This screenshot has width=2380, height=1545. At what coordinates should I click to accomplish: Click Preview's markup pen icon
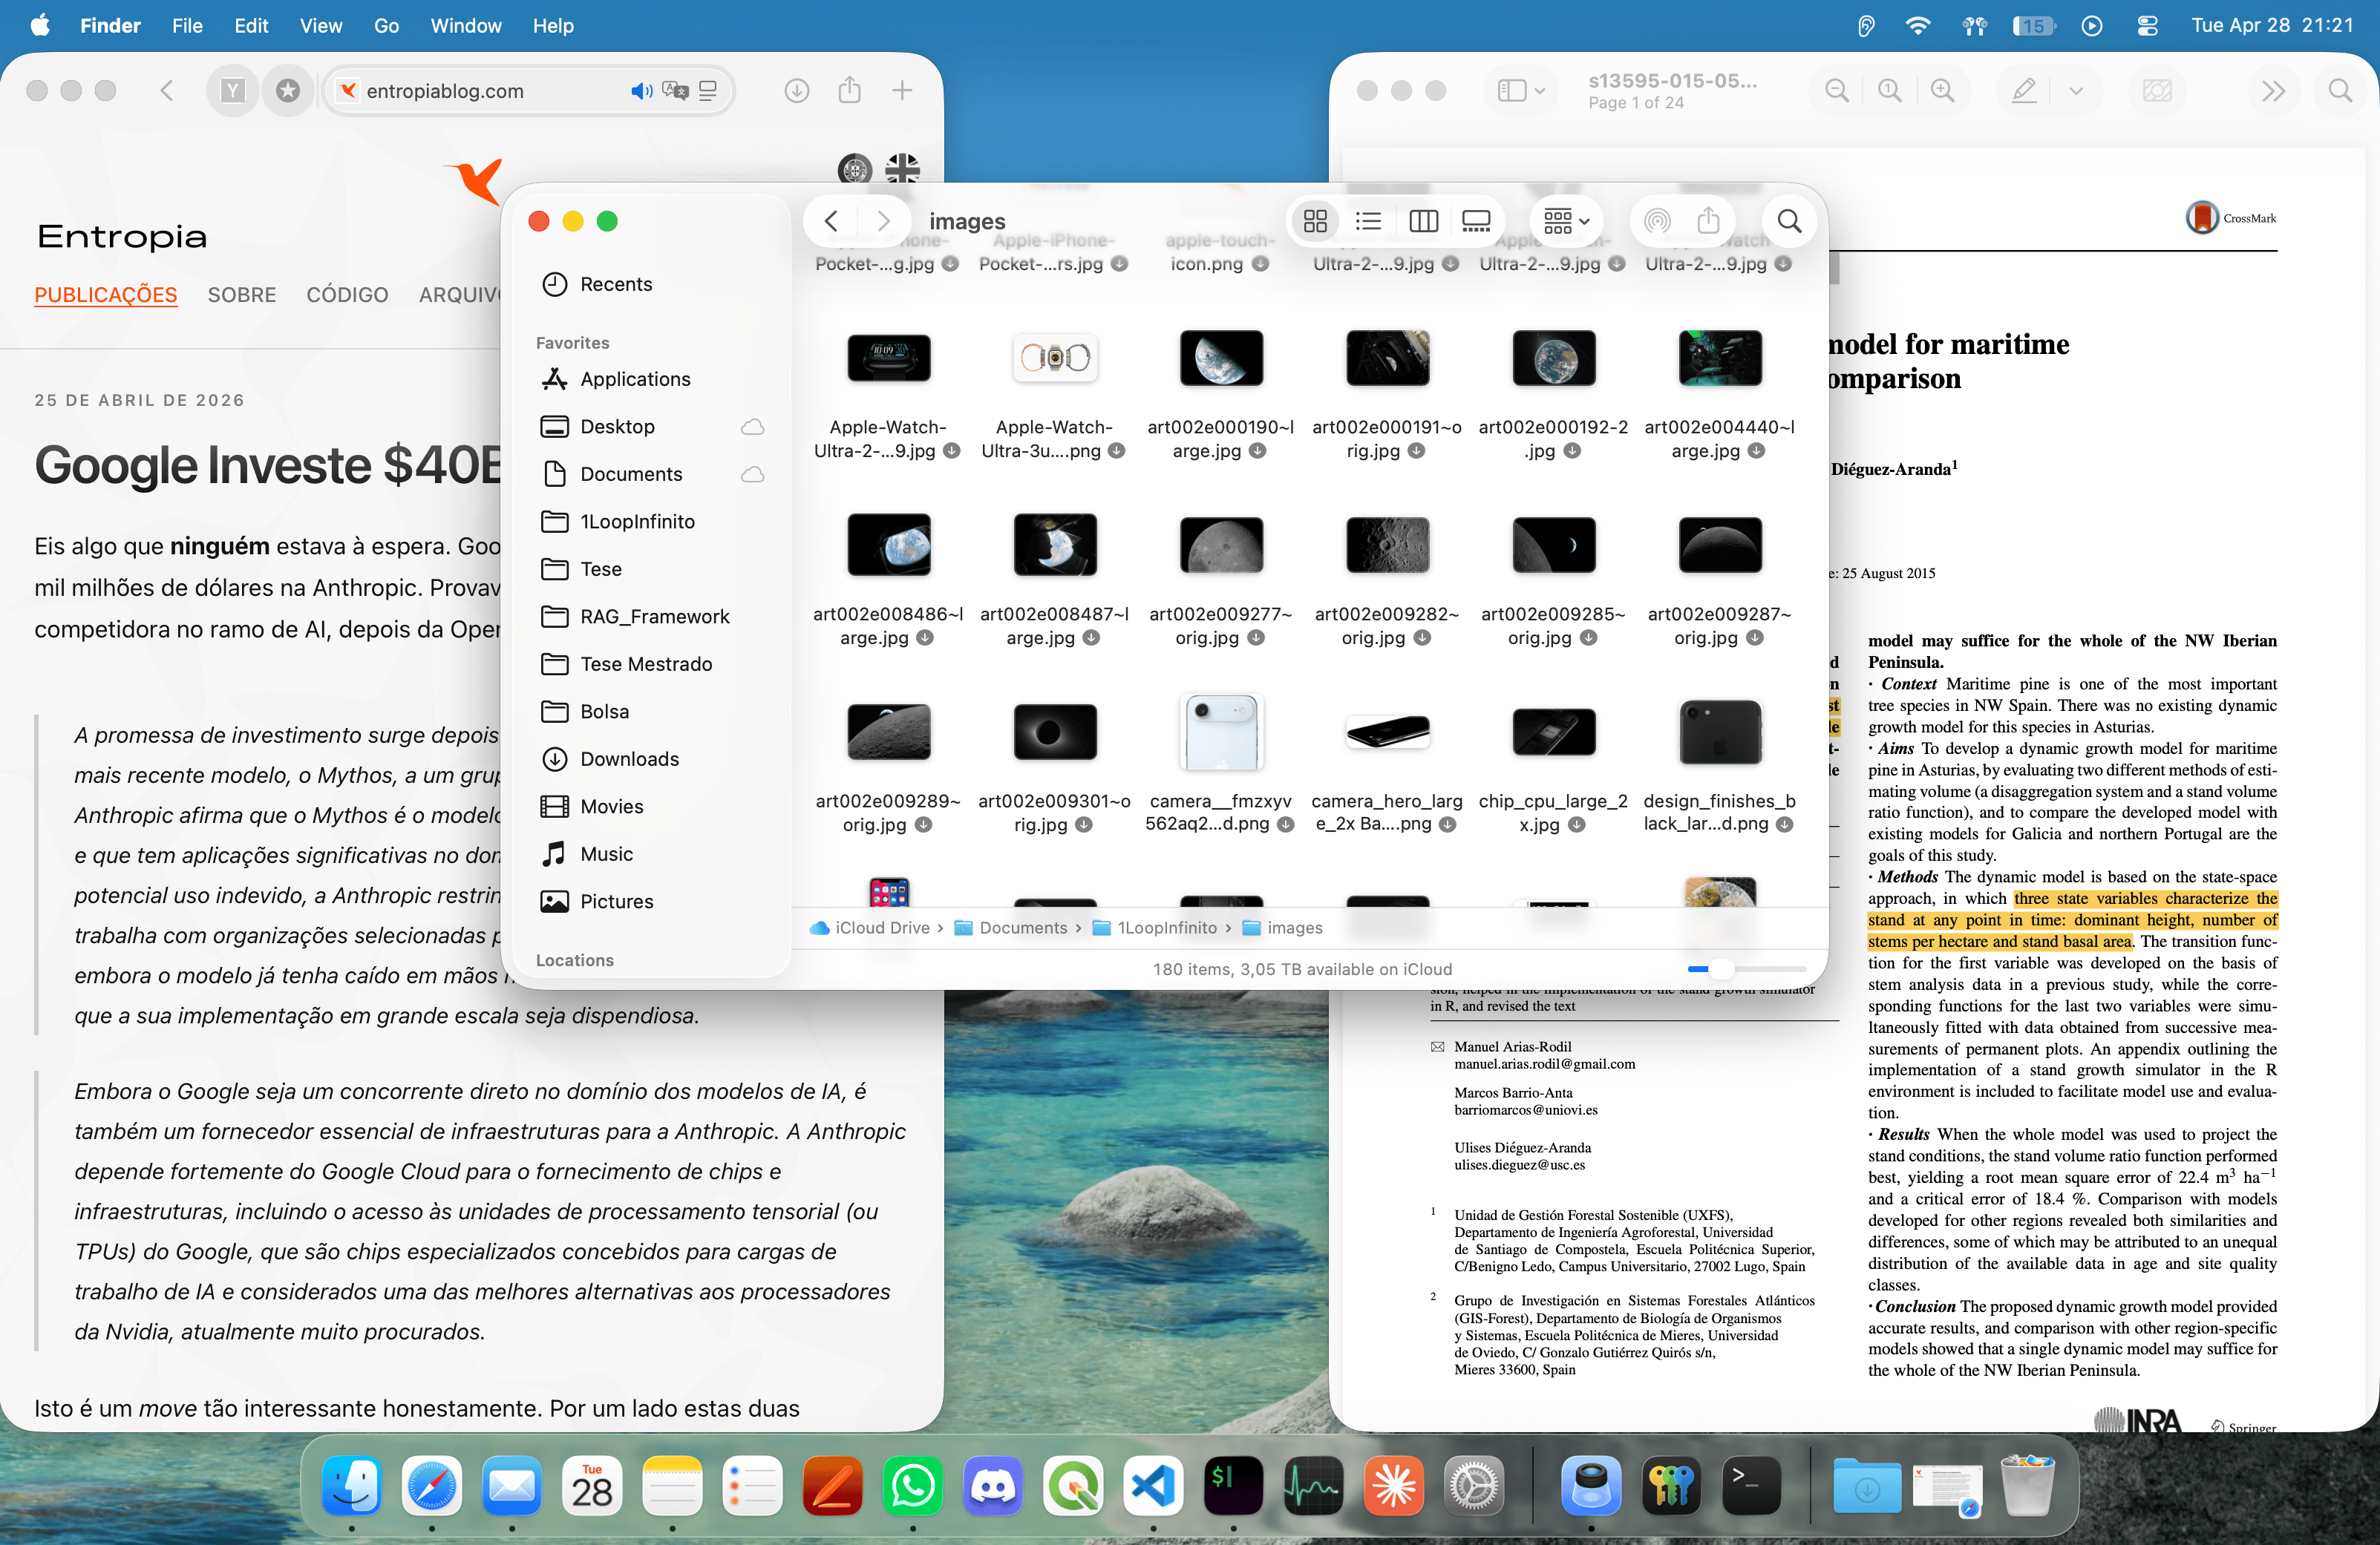tap(2023, 91)
